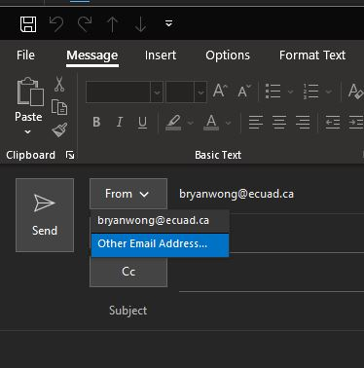This screenshot has height=368, width=364.
Task: Click the Center align icon
Action: pyautogui.click(x=279, y=123)
